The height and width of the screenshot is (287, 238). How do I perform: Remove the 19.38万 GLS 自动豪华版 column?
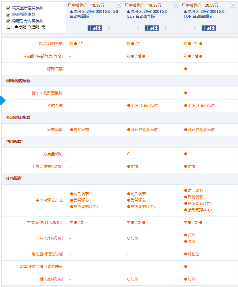[176, 5]
